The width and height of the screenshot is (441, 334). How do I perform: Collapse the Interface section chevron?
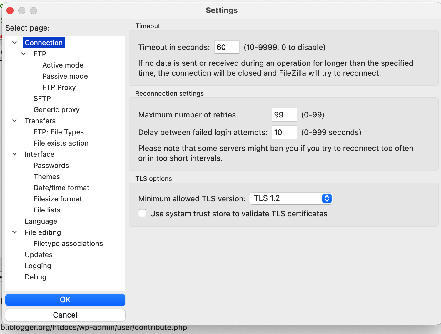point(15,154)
